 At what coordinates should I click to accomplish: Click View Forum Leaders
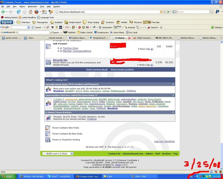pos(122,69)
